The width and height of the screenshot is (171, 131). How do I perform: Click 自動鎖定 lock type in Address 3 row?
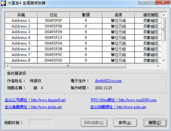148,32
